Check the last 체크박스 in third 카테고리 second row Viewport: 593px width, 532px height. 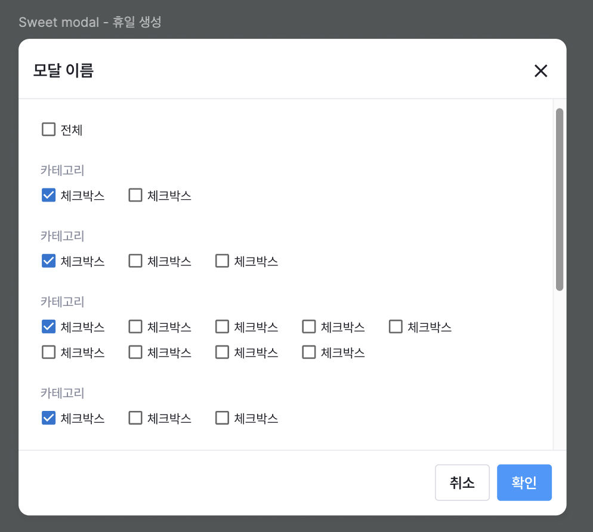click(308, 352)
